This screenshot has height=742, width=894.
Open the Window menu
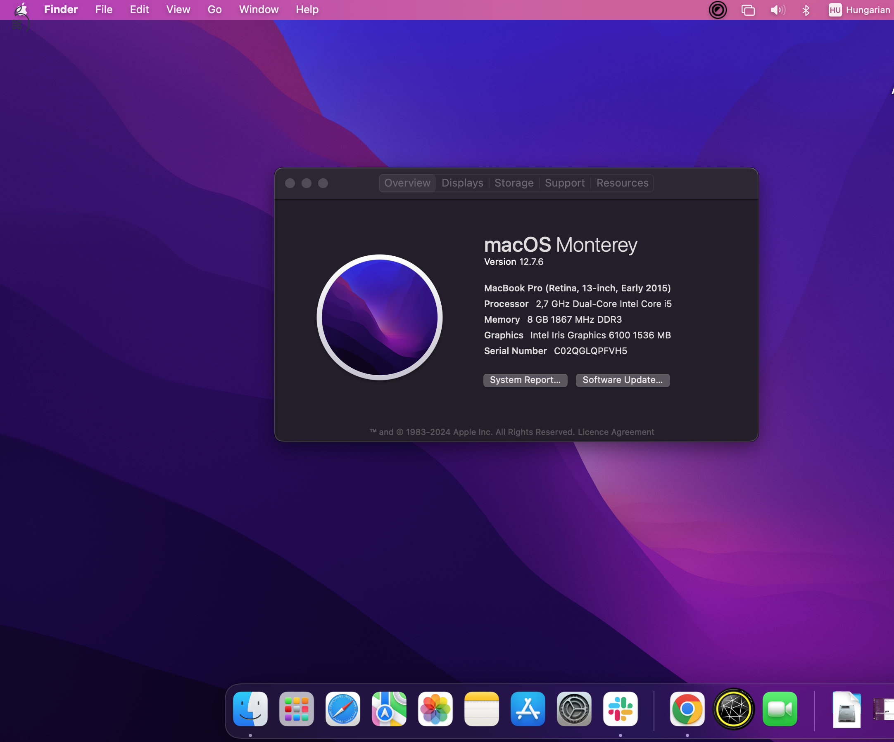259,9
